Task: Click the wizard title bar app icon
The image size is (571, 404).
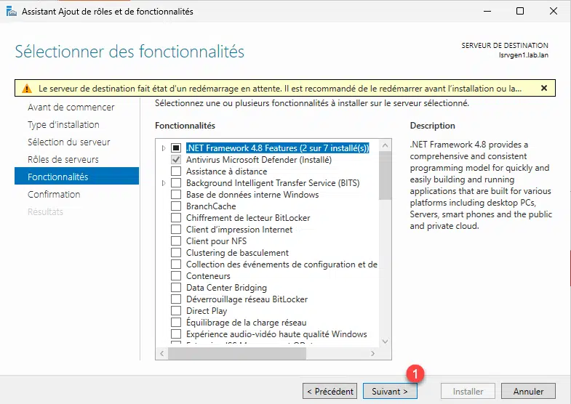Action: [12, 12]
